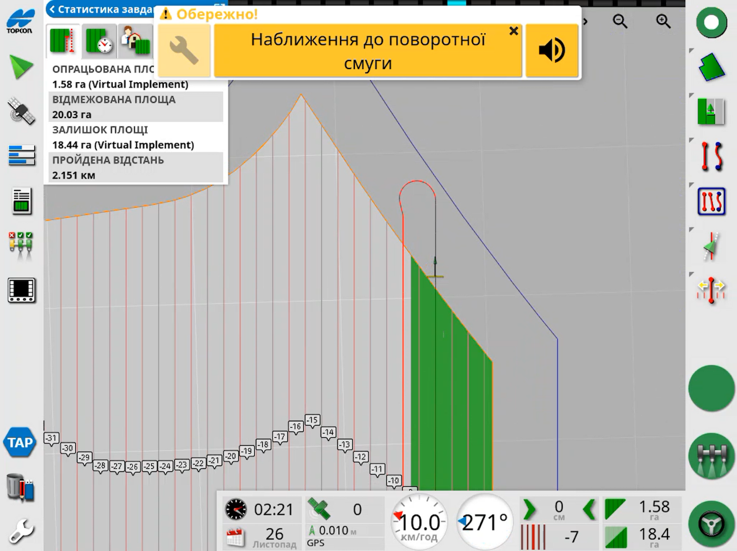Click the zoom in magnifier
The image size is (737, 551).
pyautogui.click(x=663, y=22)
